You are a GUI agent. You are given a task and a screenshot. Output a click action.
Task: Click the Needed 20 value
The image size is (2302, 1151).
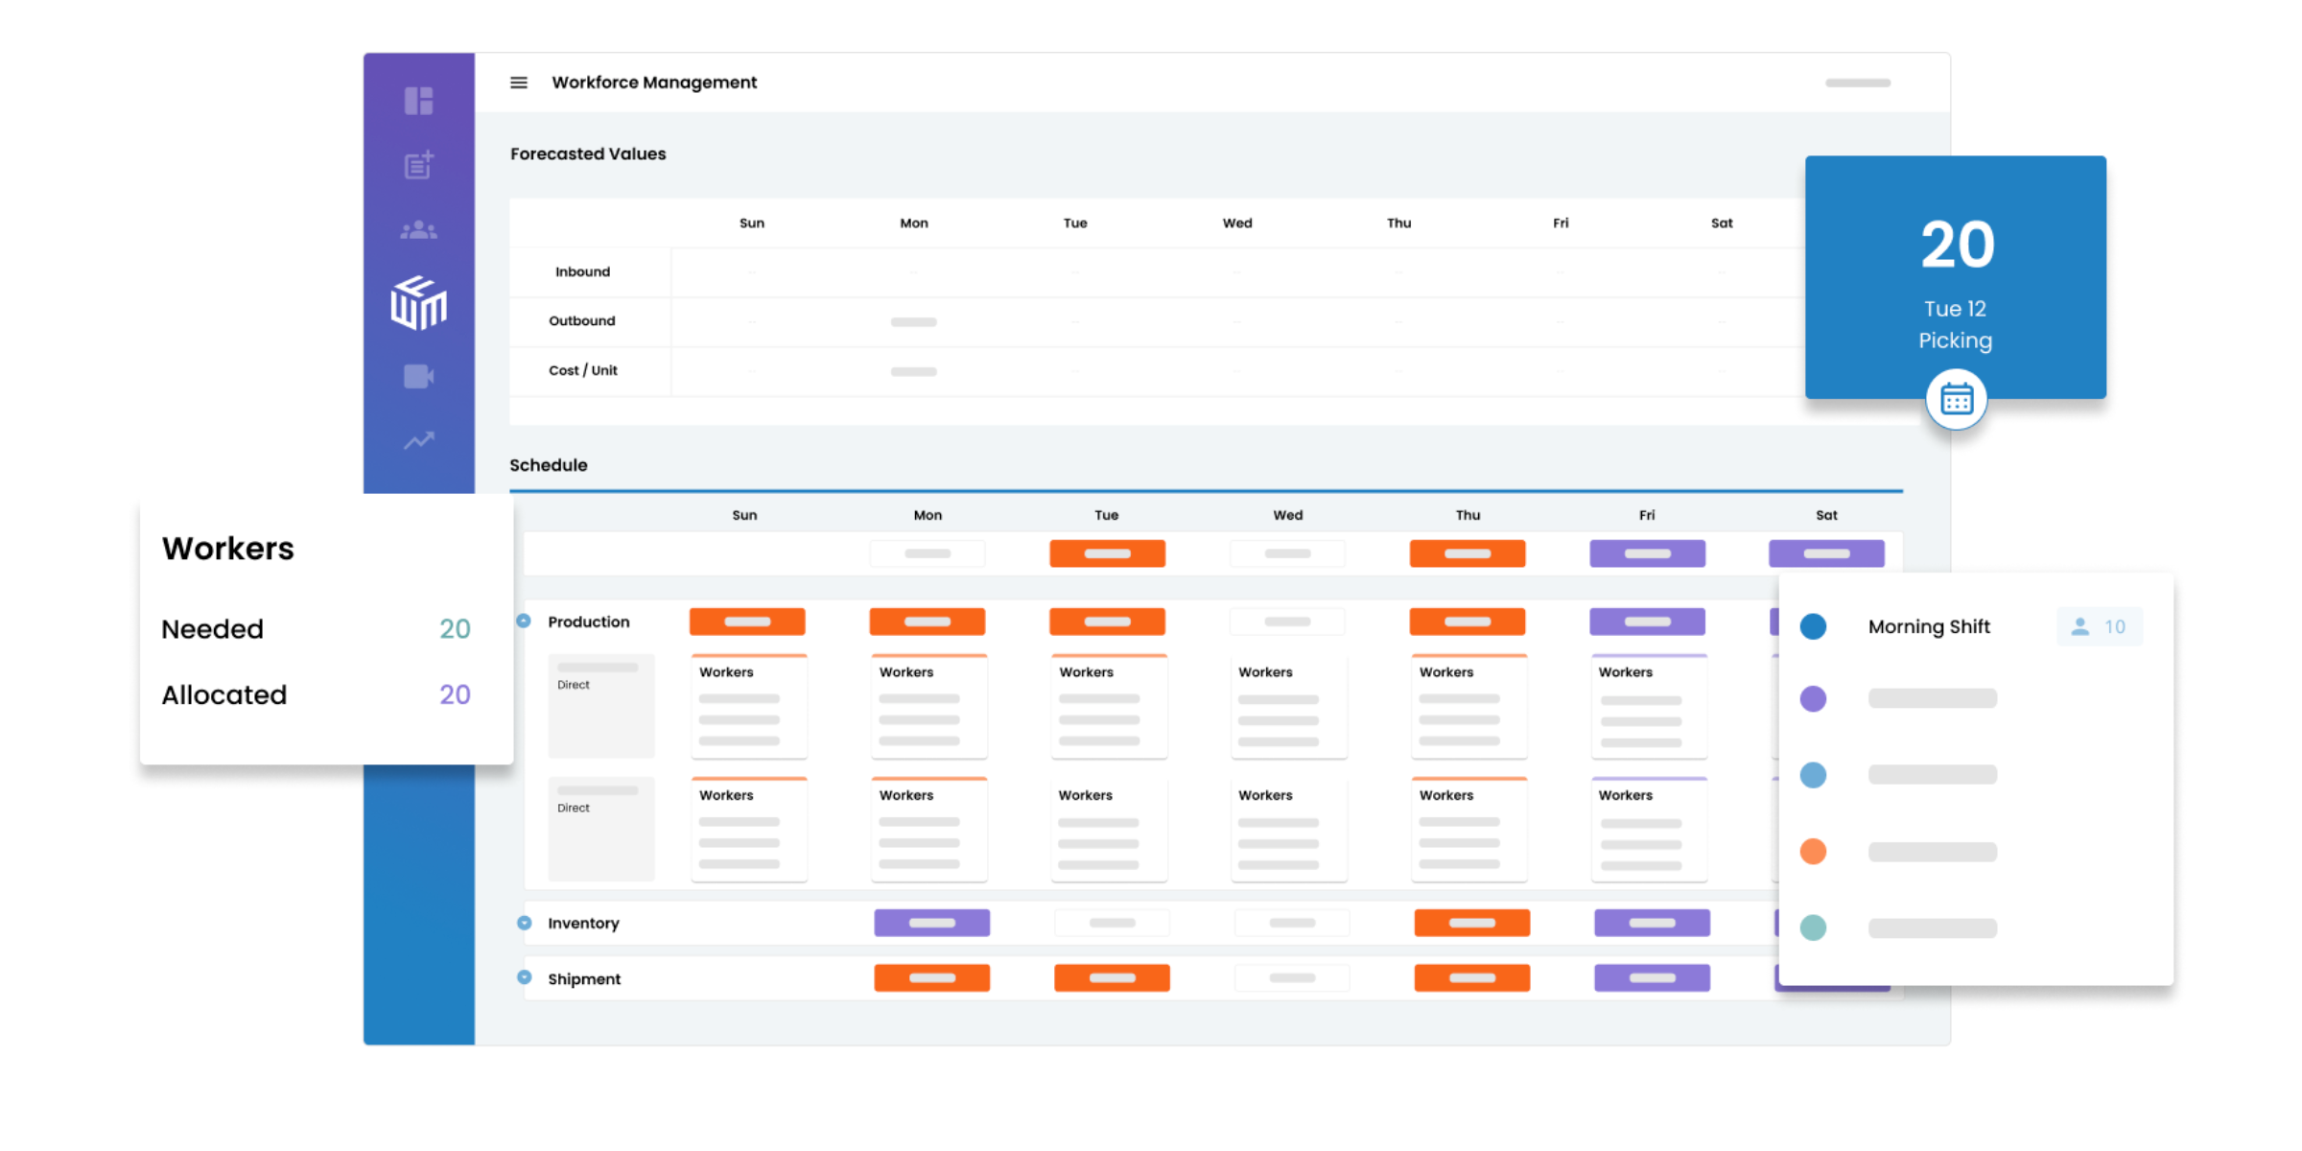point(455,629)
